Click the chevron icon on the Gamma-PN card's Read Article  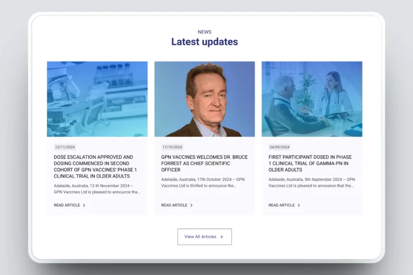[x=299, y=205]
